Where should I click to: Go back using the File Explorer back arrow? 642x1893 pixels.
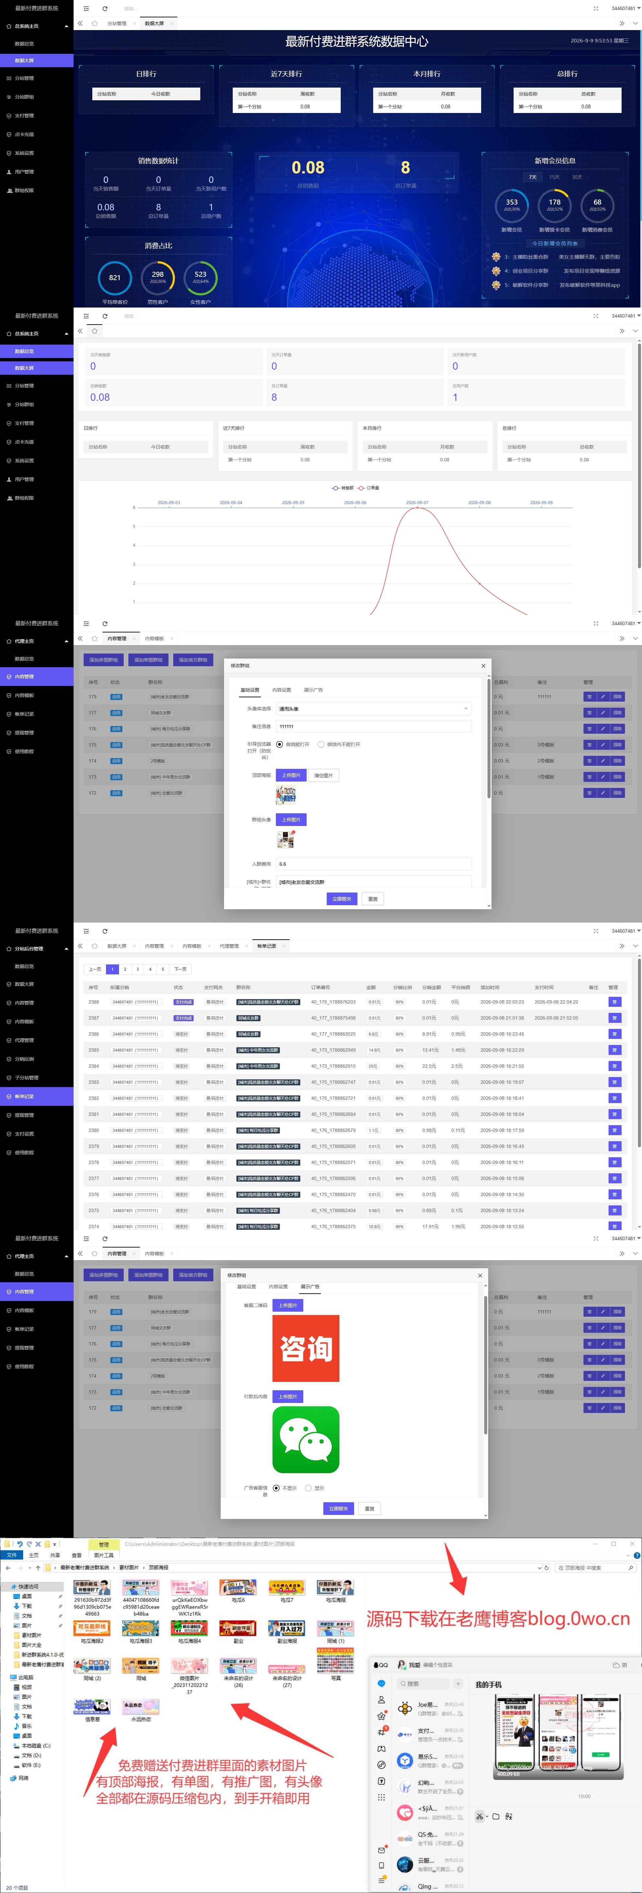(x=8, y=1567)
